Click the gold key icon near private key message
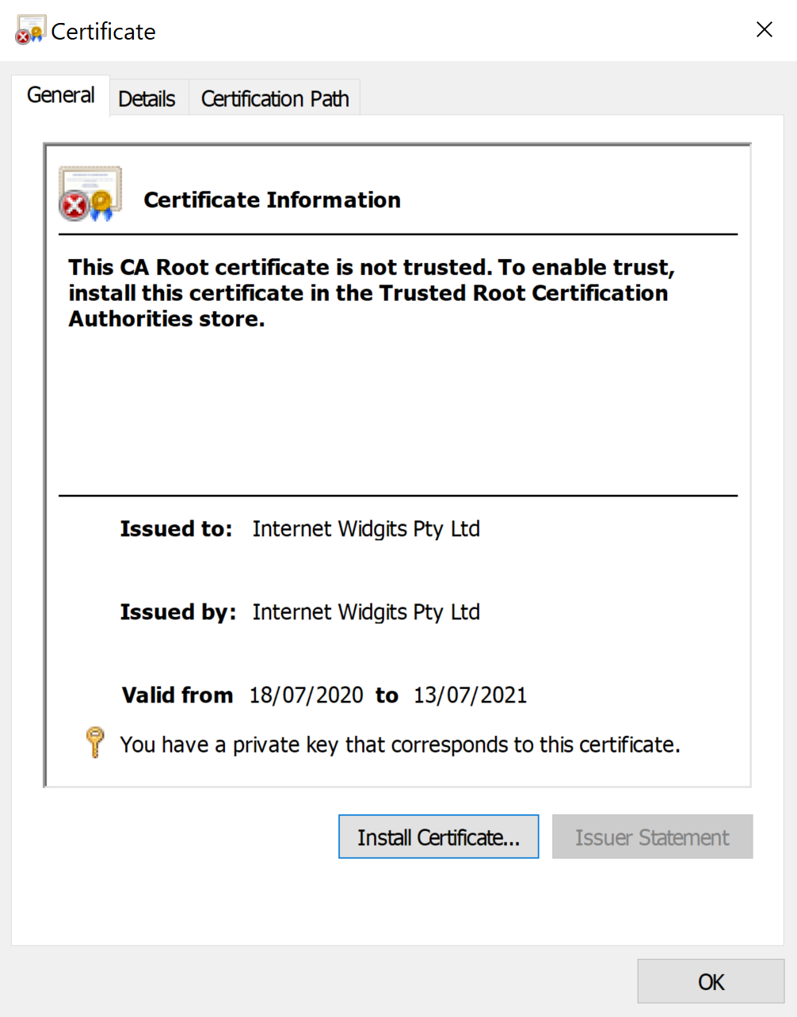The height and width of the screenshot is (1017, 797). [94, 743]
